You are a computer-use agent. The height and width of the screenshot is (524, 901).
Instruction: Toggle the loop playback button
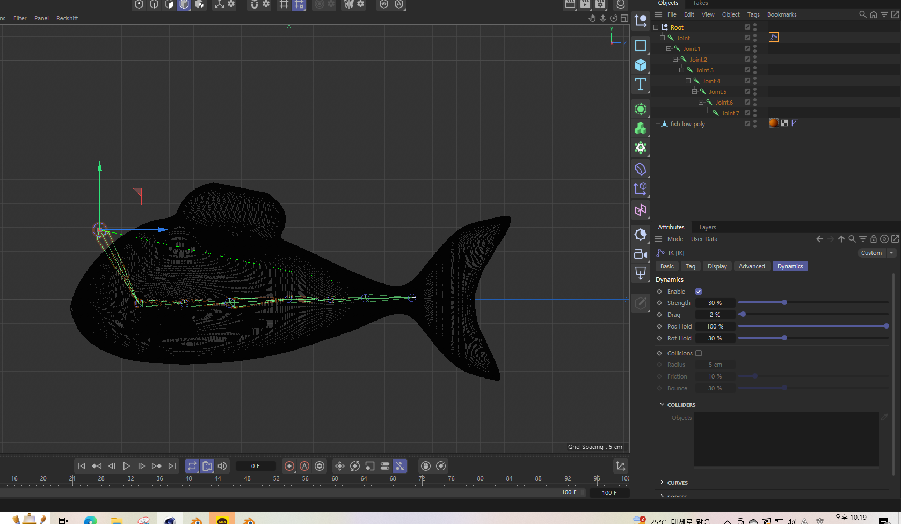pos(192,466)
